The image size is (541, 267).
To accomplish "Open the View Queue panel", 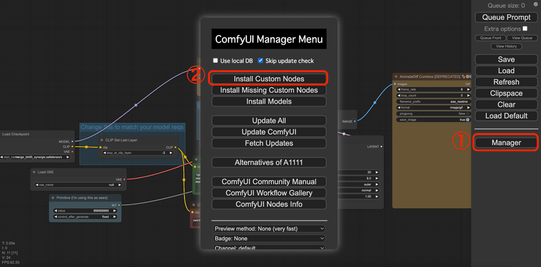I will [522, 38].
